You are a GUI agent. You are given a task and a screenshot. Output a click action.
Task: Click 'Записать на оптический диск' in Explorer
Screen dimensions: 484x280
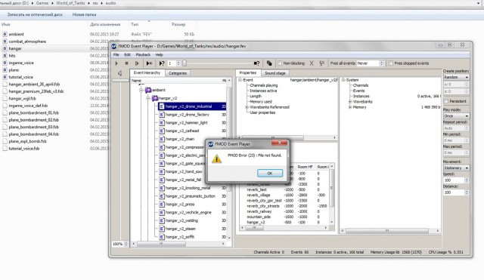(35, 14)
